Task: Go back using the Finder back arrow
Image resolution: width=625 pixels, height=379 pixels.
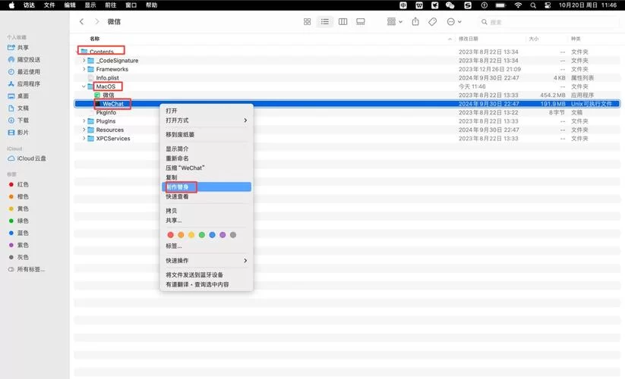Action: pyautogui.click(x=82, y=21)
